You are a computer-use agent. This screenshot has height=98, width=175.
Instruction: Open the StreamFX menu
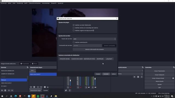[x=54, y=3]
